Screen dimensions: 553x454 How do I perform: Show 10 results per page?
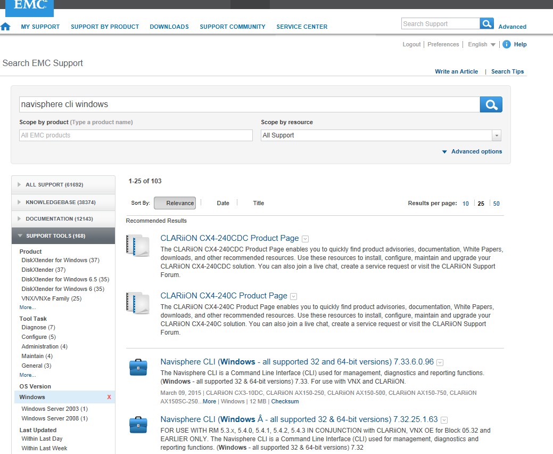(x=466, y=204)
